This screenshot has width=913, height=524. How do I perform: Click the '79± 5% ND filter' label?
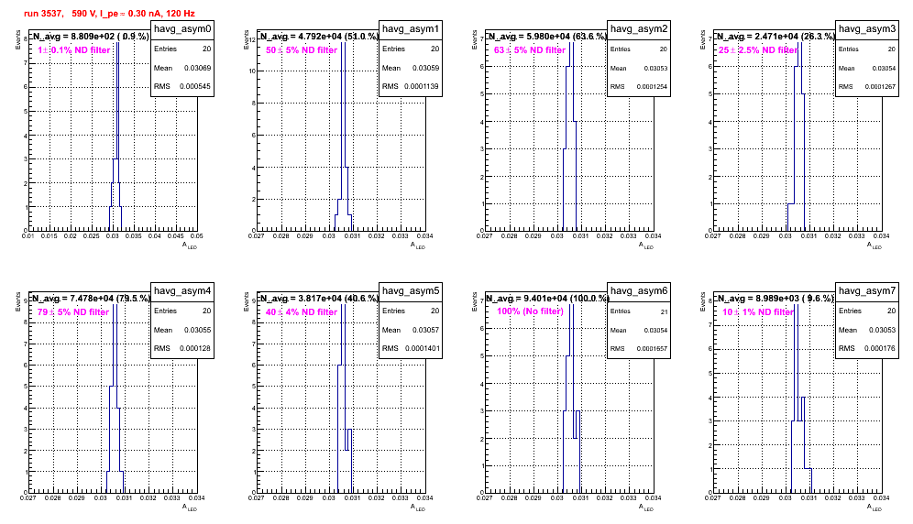[73, 312]
